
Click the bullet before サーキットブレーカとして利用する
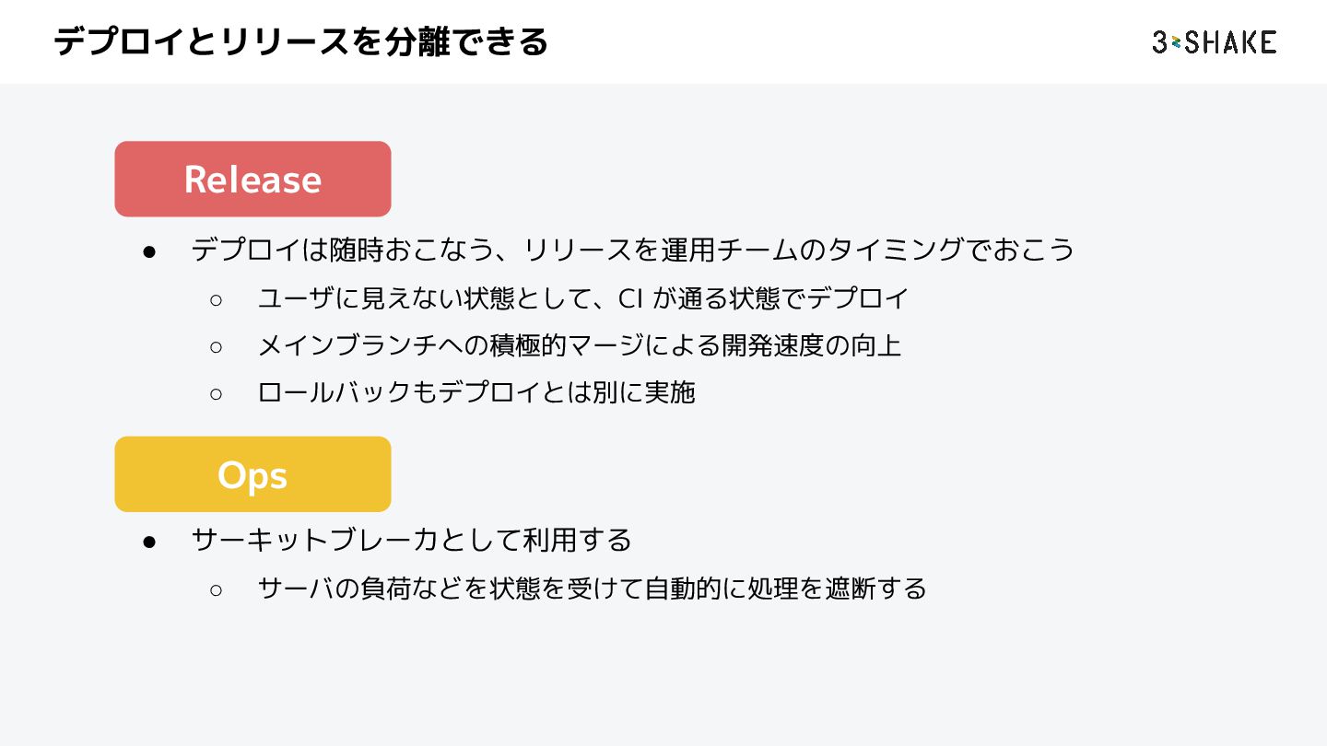149,541
